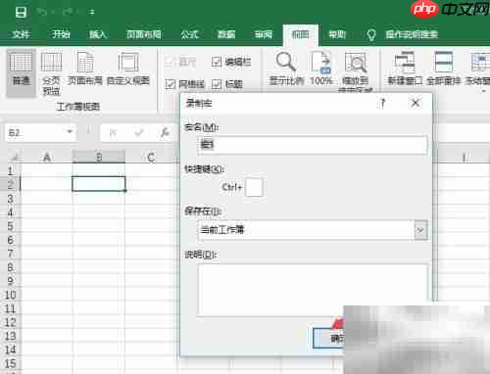The height and width of the screenshot is (374, 490).
Task: Click the 说明 description text area
Action: [x=313, y=289]
